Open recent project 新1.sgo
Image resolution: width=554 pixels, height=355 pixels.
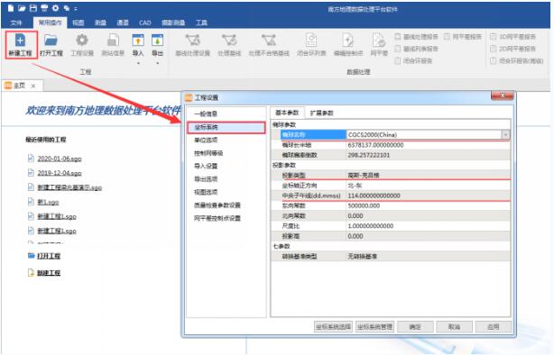(x=48, y=202)
